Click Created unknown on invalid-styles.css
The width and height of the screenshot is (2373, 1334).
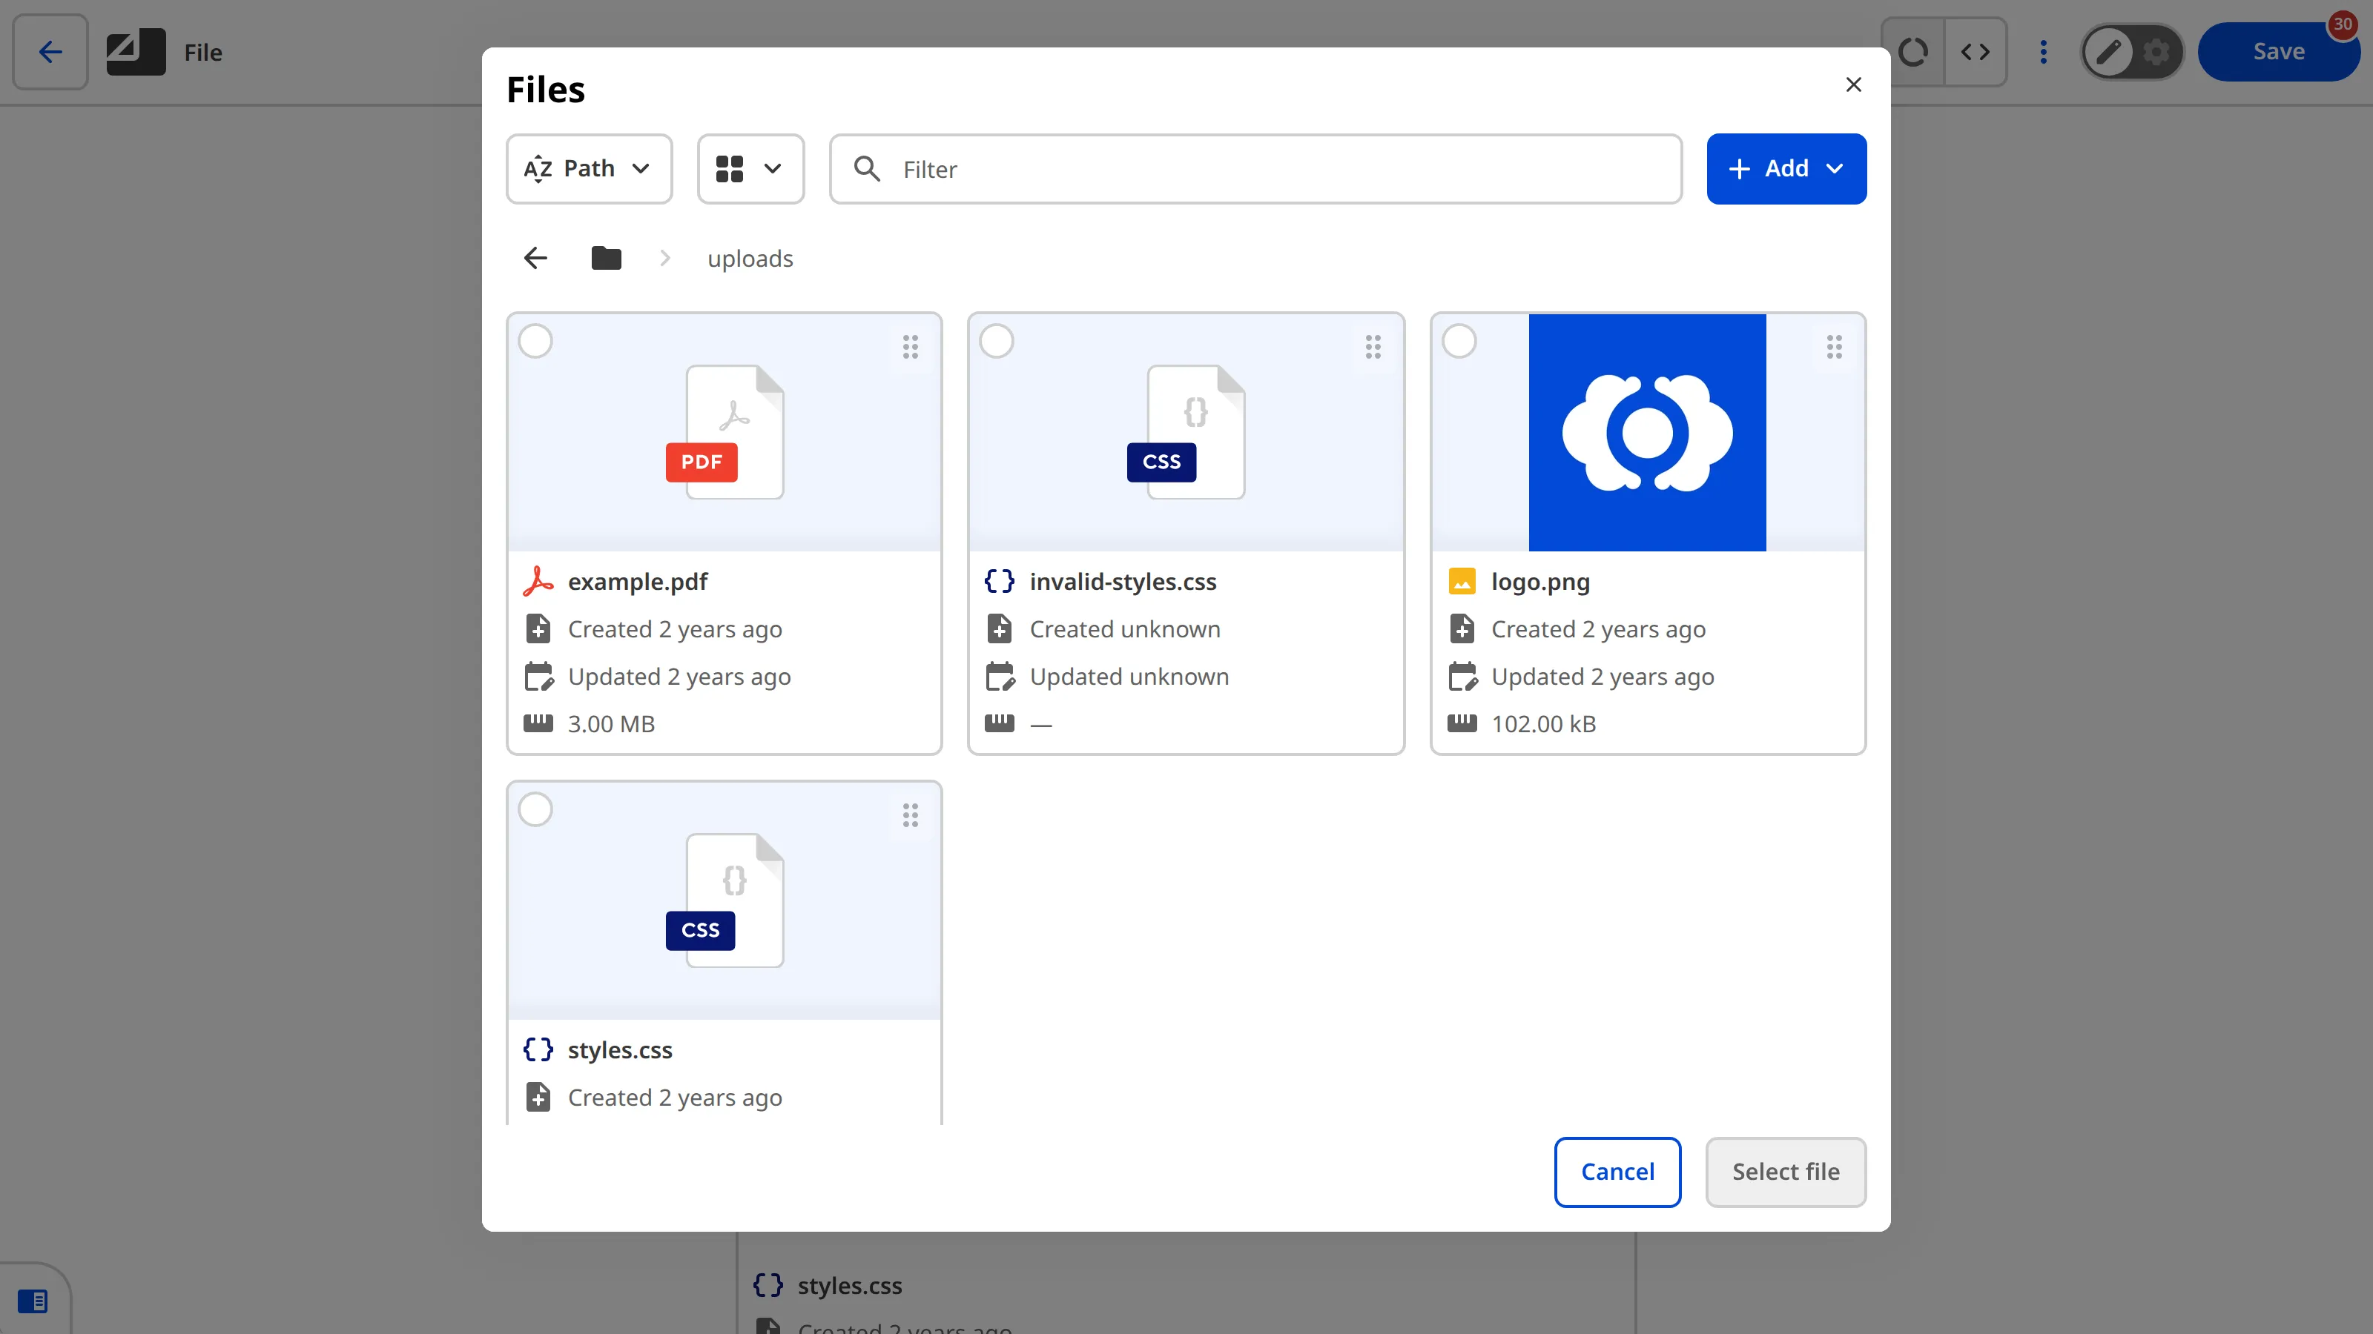[x=1125, y=630]
